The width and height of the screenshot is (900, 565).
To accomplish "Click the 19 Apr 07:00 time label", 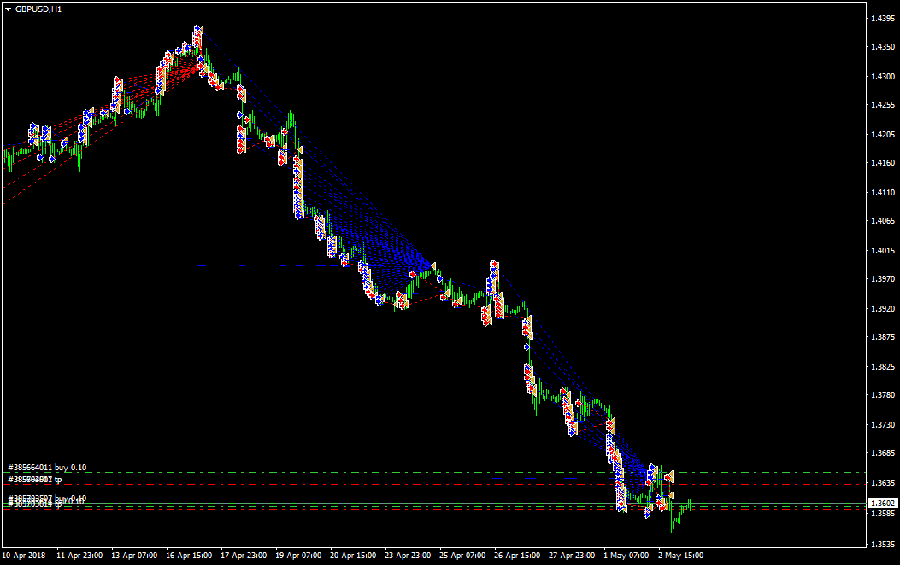I will pyautogui.click(x=298, y=556).
